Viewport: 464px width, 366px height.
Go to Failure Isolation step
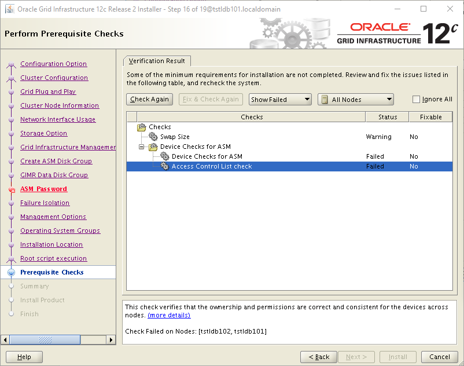(45, 203)
